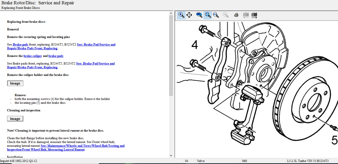
Task: Open the first 'Brake pads' link
Action: click(x=20, y=45)
